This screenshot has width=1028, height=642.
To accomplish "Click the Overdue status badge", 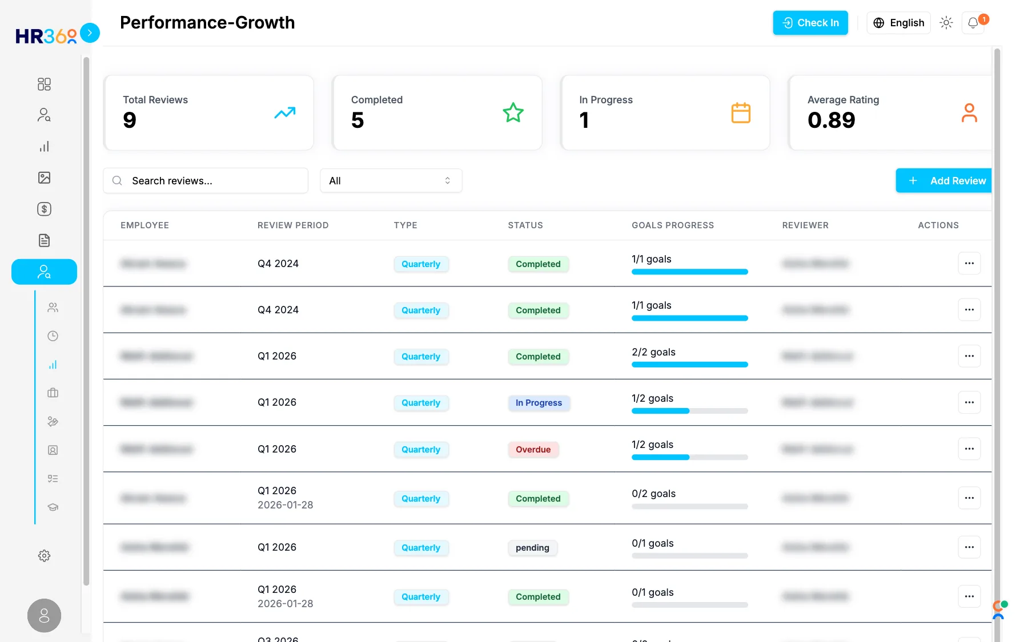I will pos(533,450).
